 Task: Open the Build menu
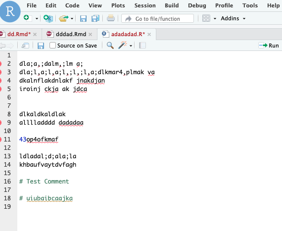point(172,5)
